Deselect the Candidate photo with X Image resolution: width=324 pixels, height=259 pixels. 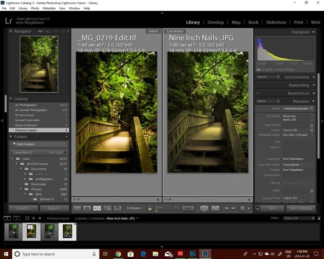249,199
